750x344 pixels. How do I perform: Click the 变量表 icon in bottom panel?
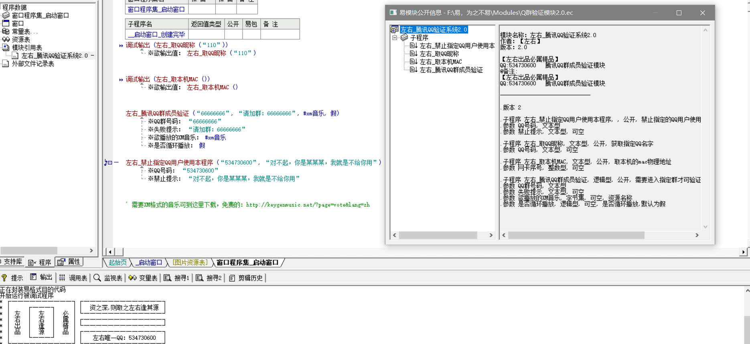pyautogui.click(x=132, y=278)
